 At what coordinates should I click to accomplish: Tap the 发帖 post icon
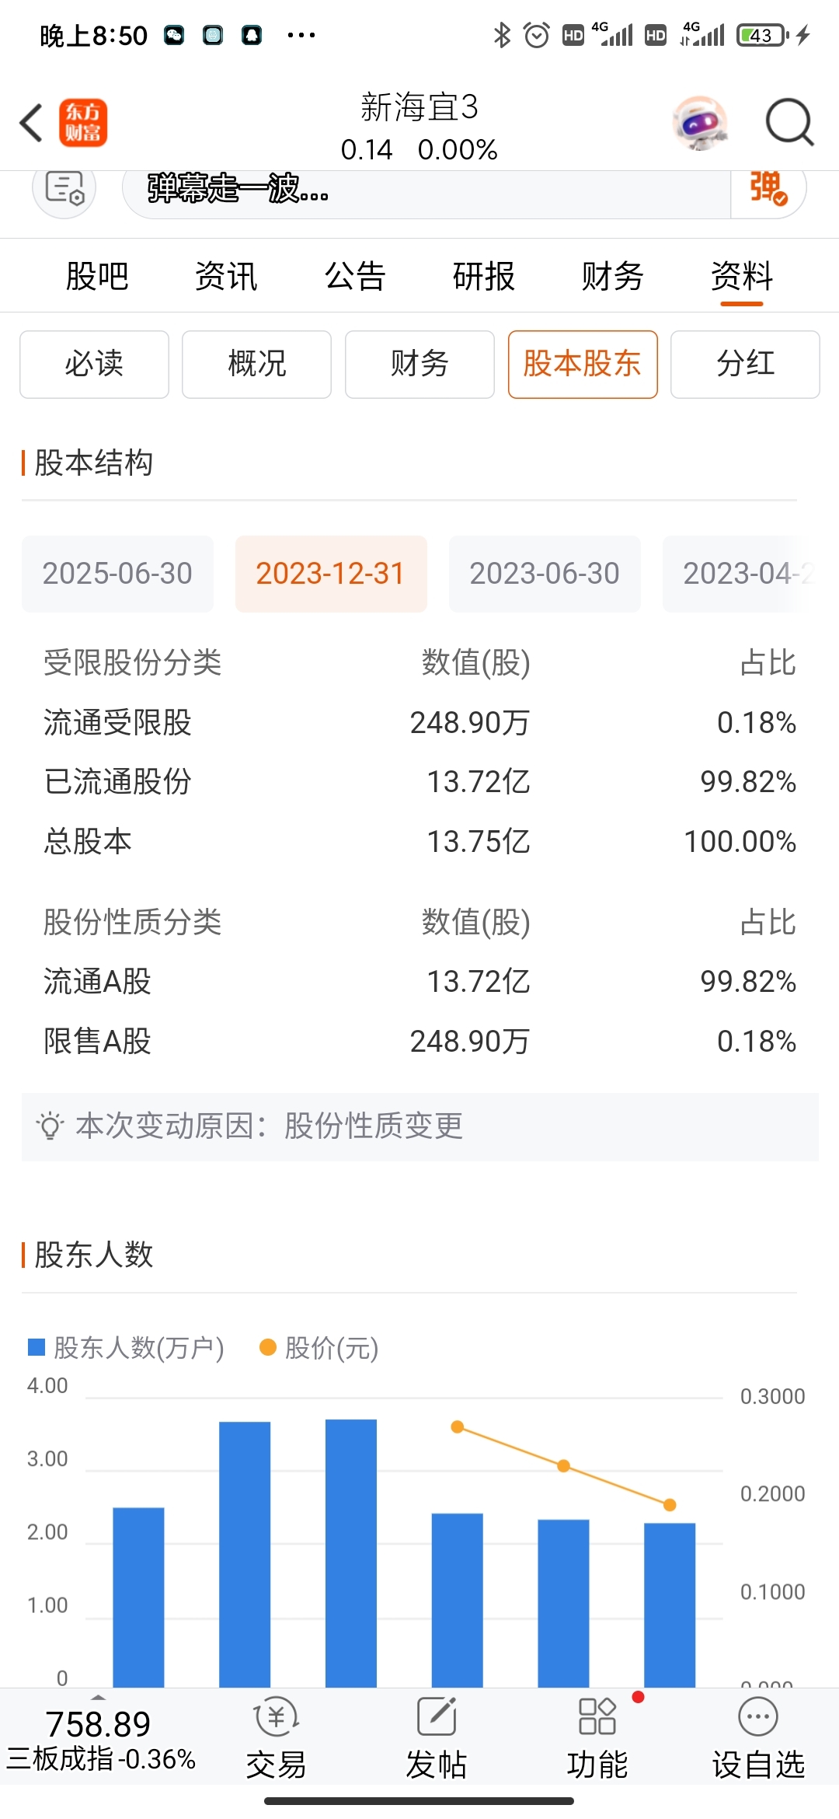pos(437,1741)
